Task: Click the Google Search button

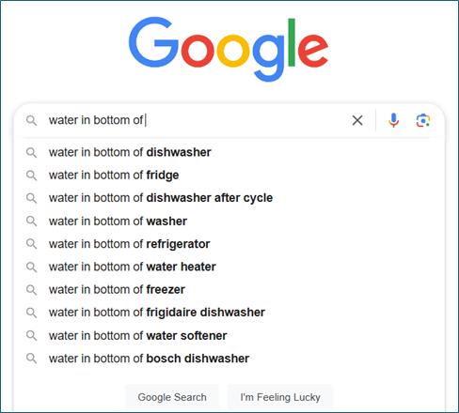Action: click(172, 397)
